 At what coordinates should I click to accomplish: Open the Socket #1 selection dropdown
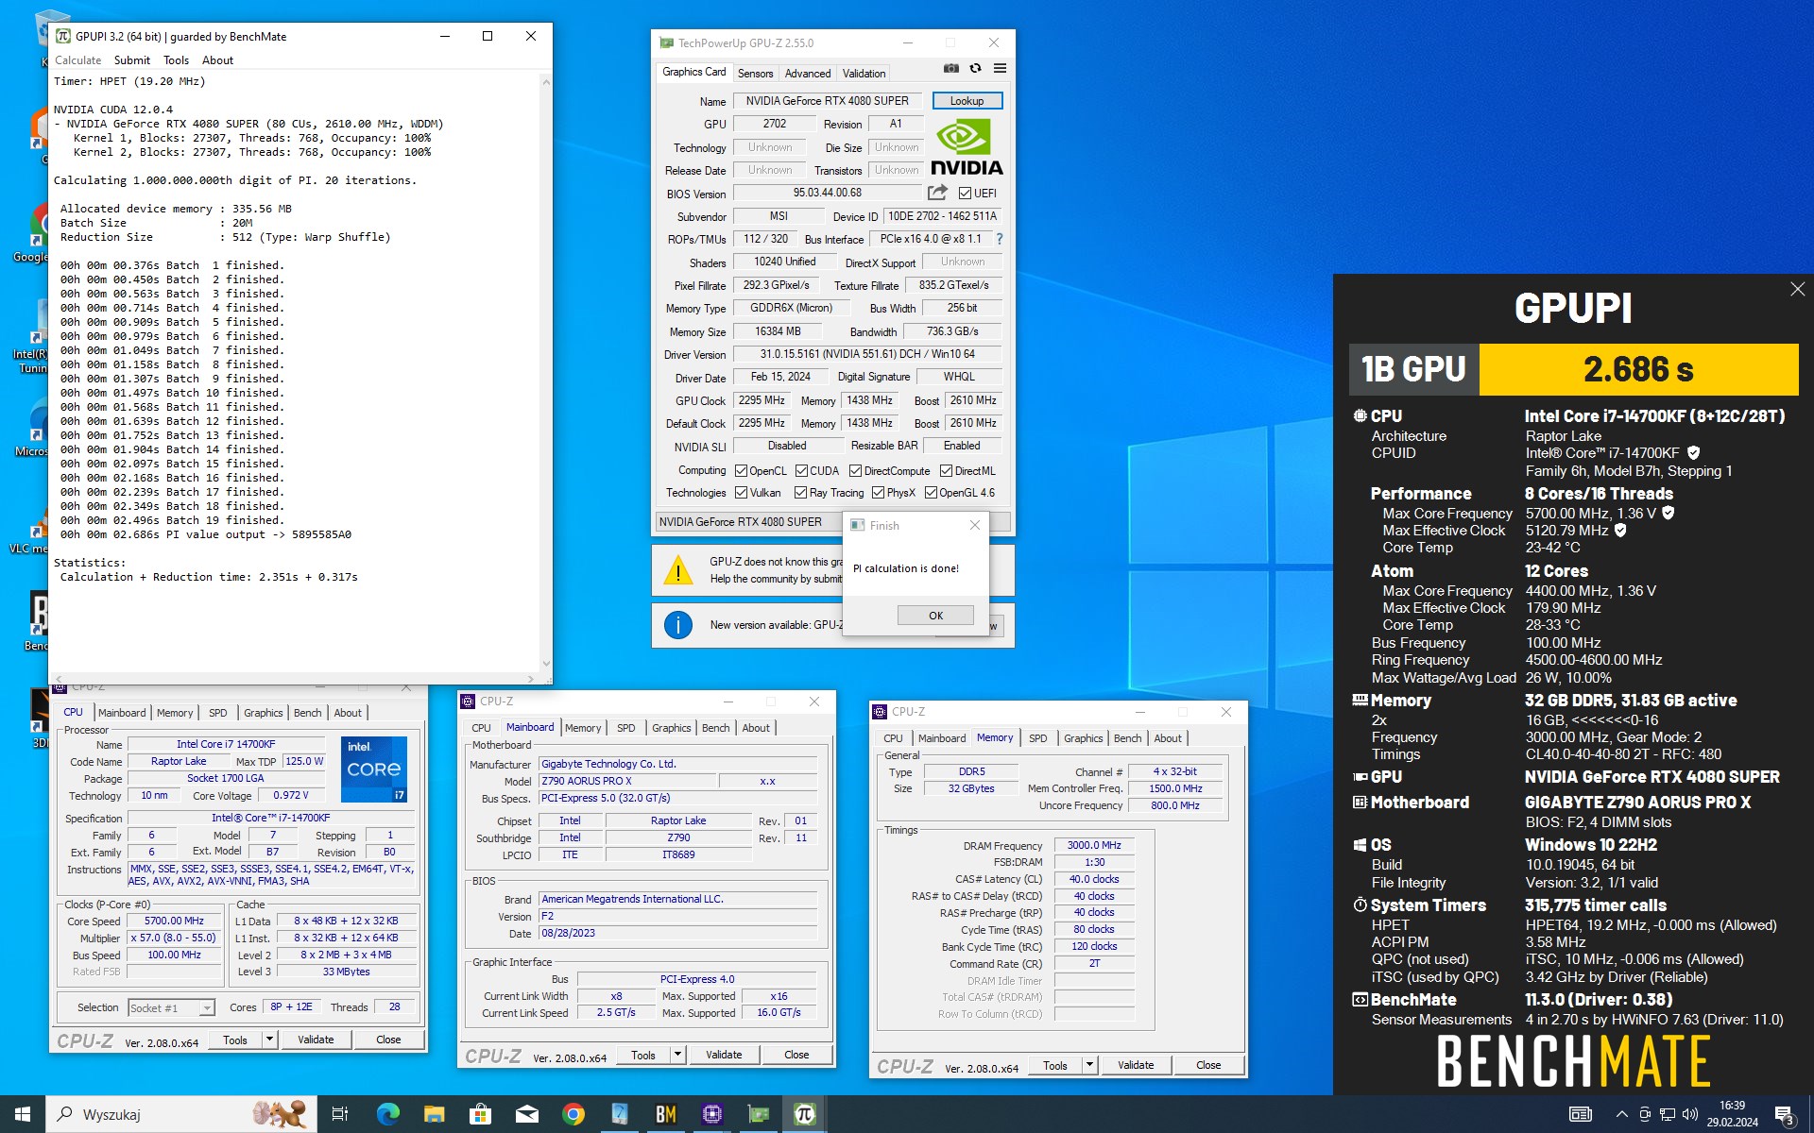[171, 1008]
